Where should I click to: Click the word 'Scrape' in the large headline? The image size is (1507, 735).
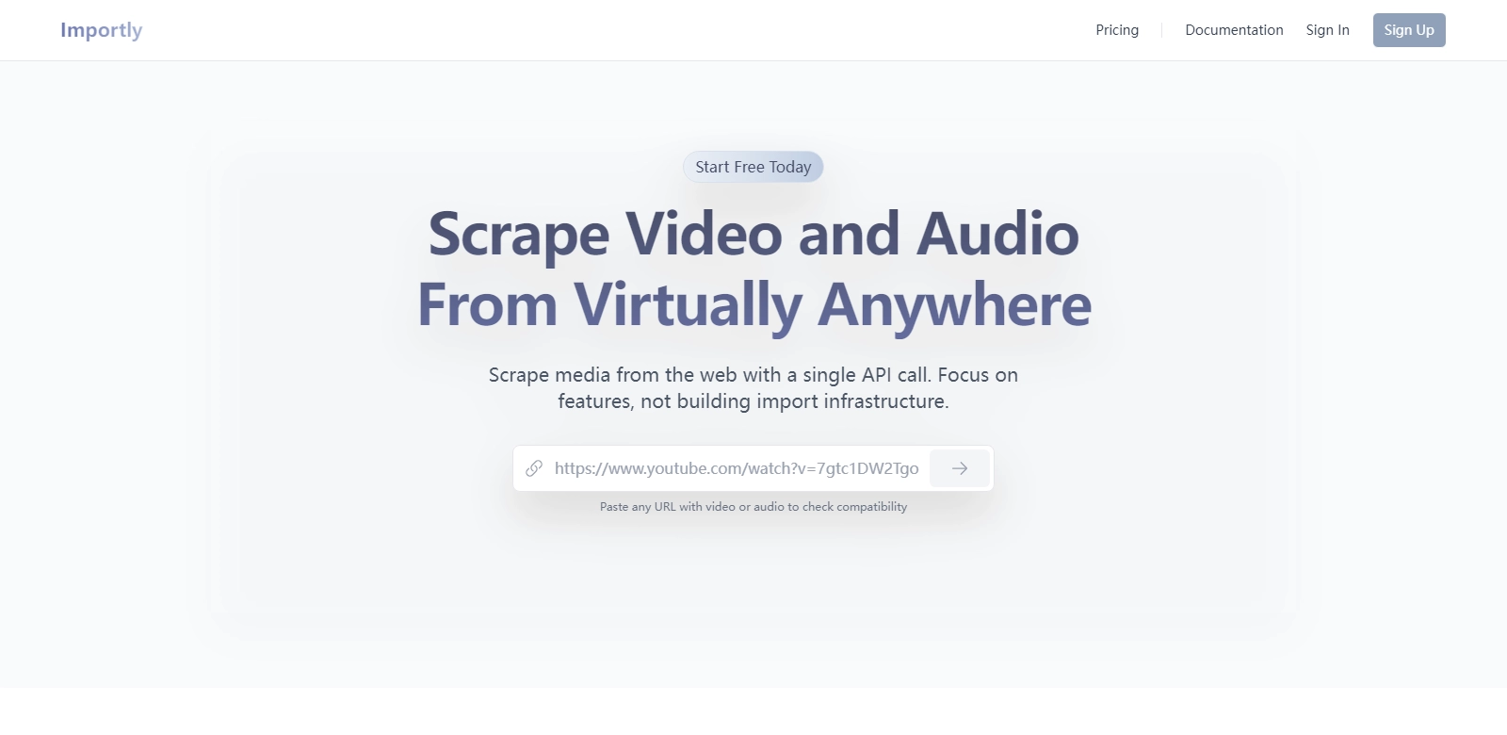coord(519,234)
